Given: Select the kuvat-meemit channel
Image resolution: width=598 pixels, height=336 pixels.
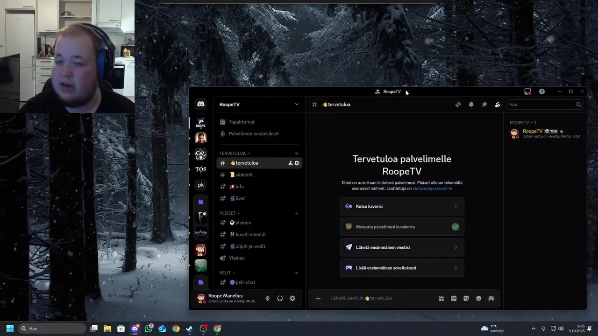Looking at the screenshot, I should coord(259,235).
